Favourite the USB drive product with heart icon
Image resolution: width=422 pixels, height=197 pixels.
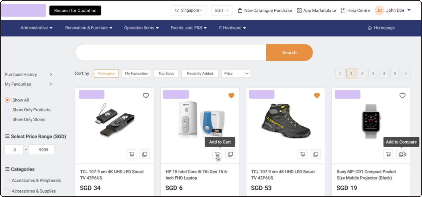click(146, 96)
